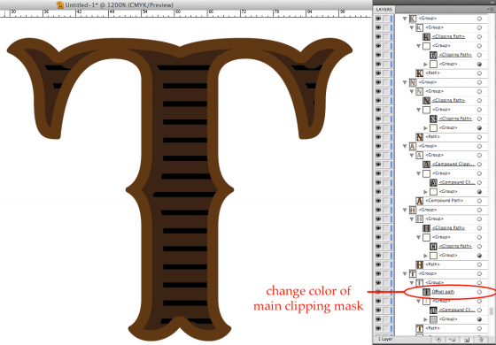Toggle visibility of H Path row

[x=378, y=264]
